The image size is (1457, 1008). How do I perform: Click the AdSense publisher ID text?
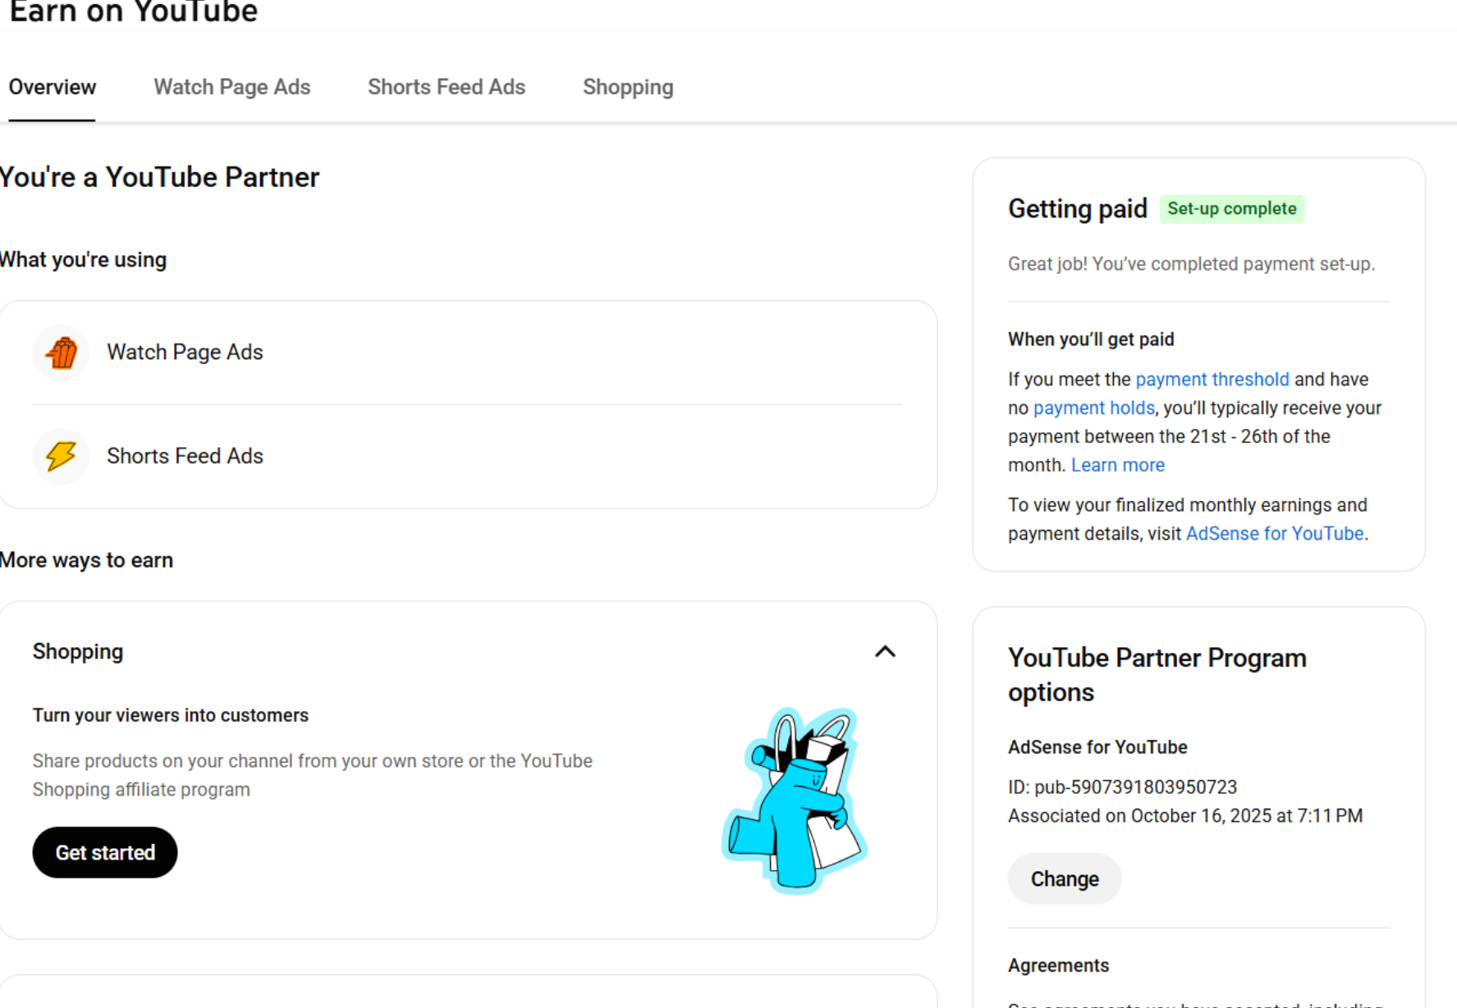pyautogui.click(x=1122, y=787)
